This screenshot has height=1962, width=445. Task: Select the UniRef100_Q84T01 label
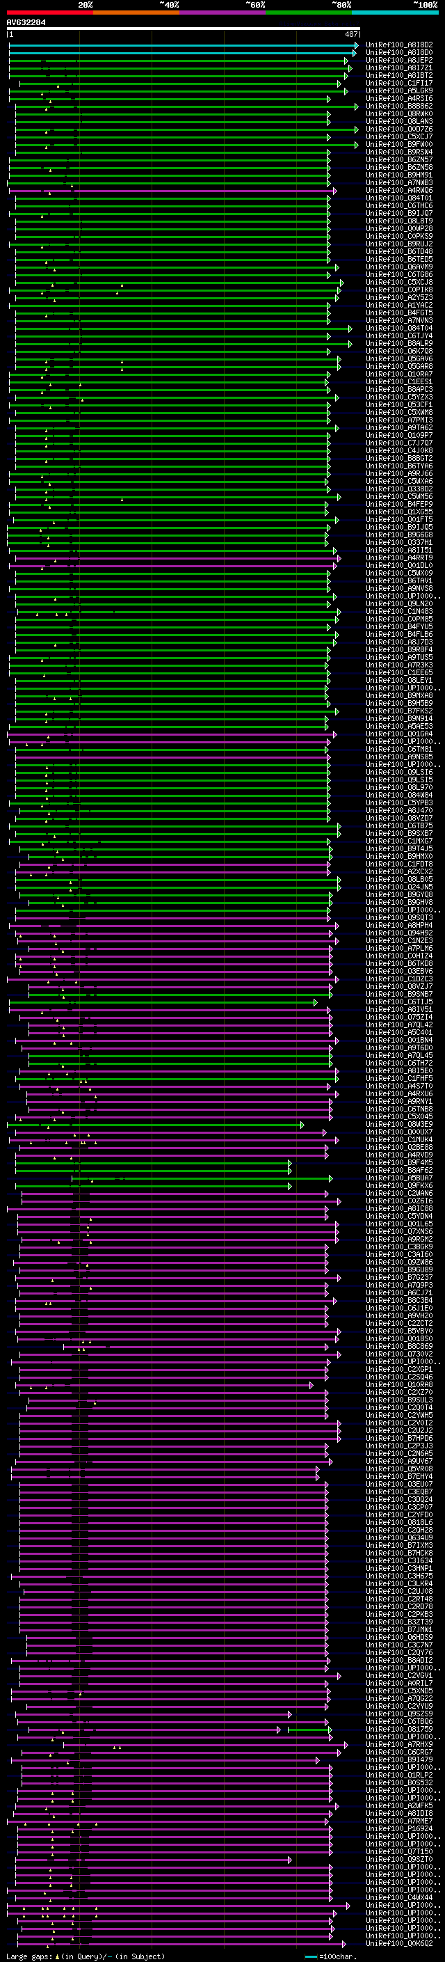point(399,198)
